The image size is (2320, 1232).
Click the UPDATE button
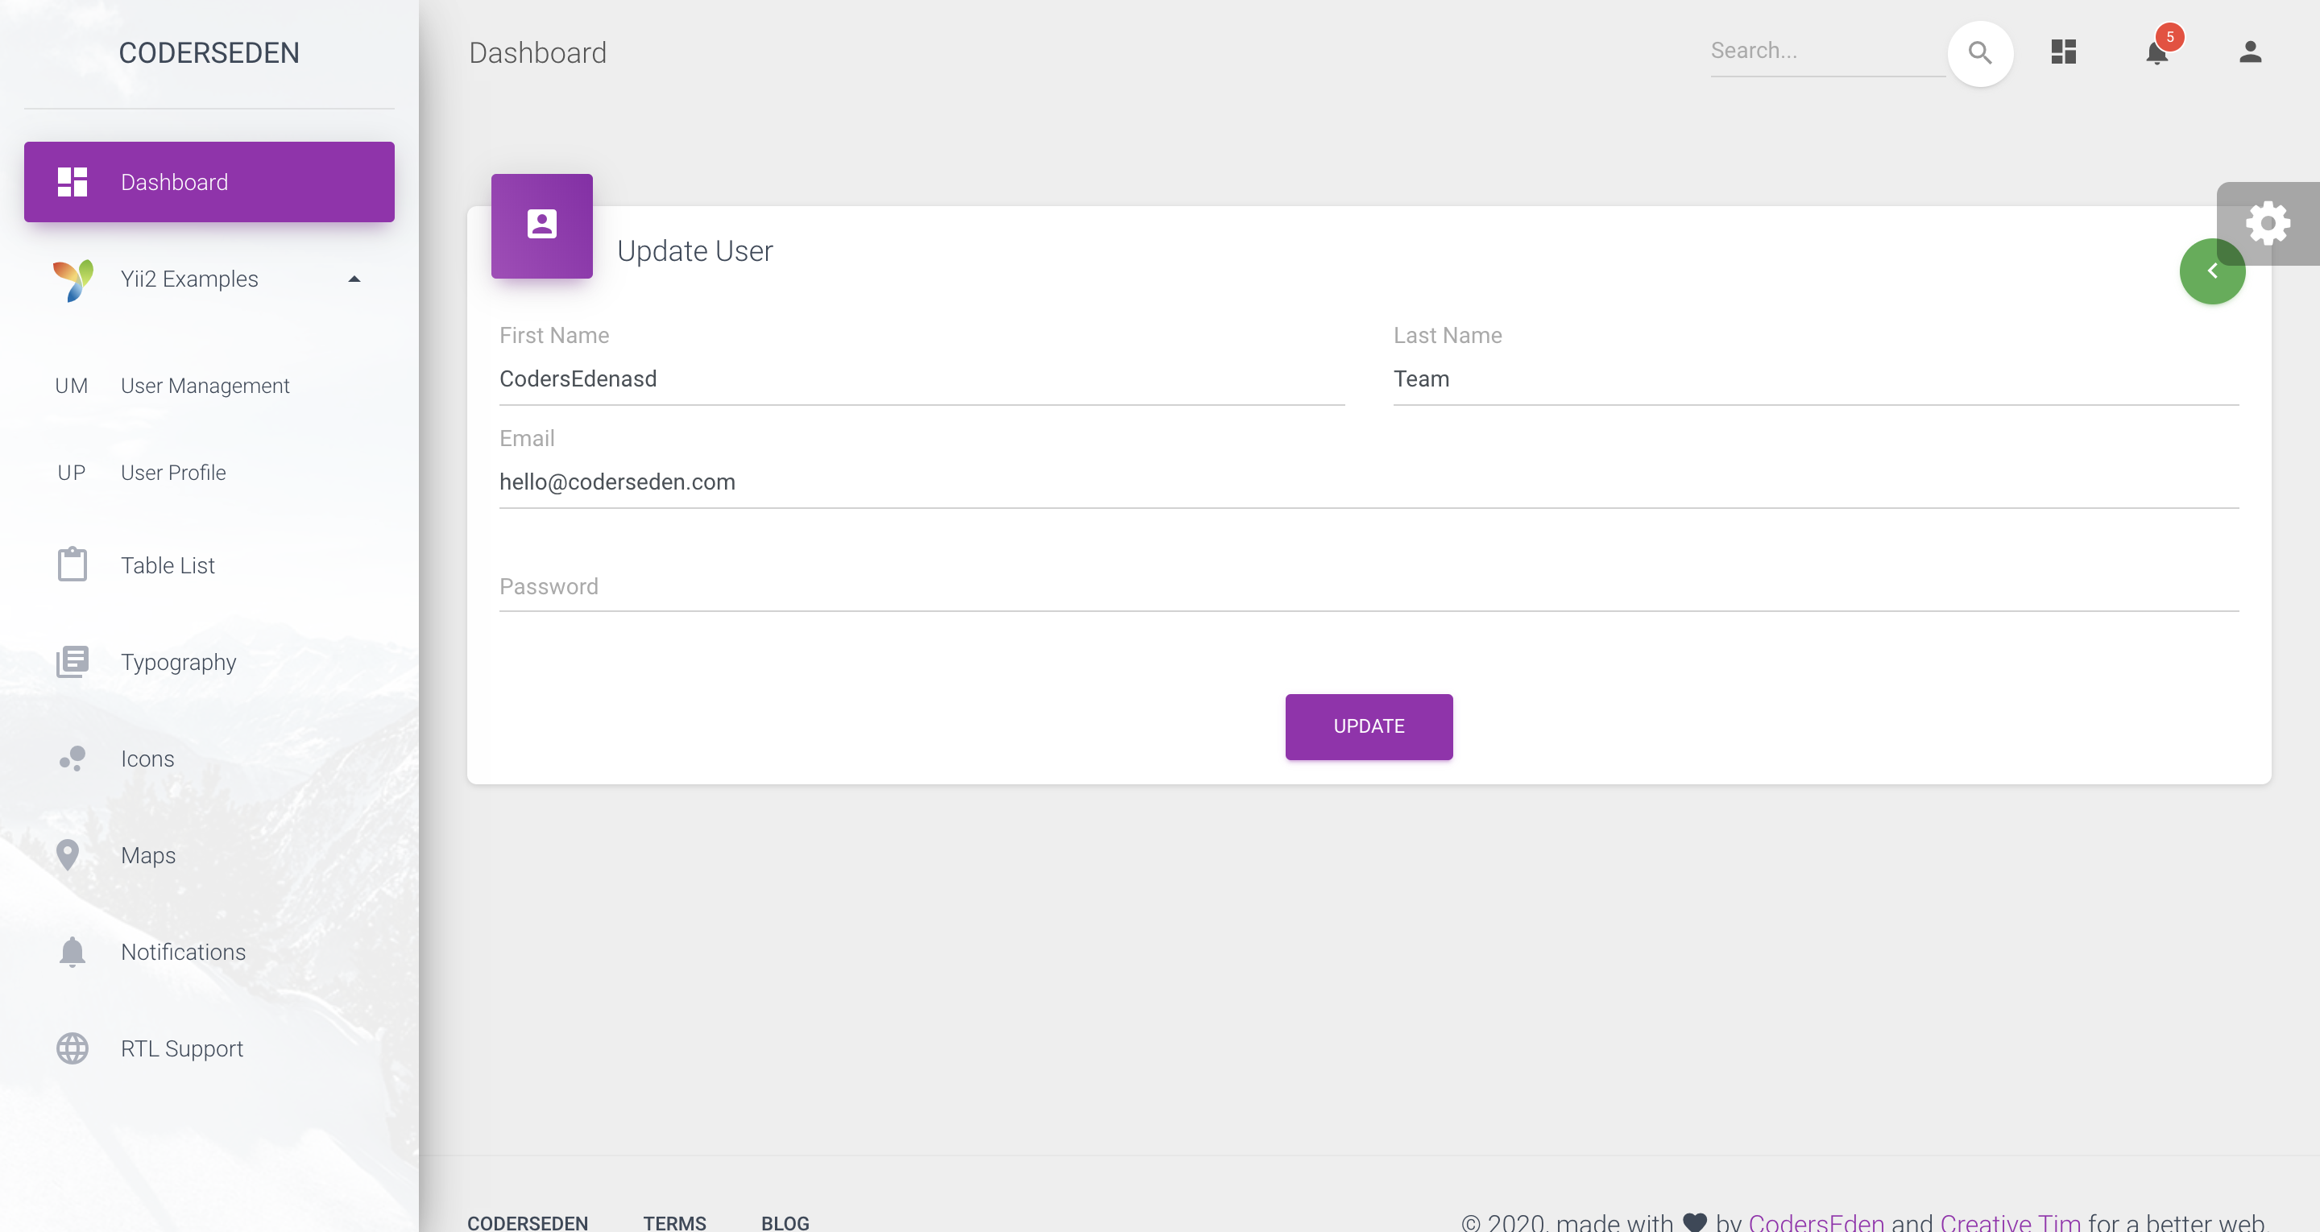(x=1368, y=726)
